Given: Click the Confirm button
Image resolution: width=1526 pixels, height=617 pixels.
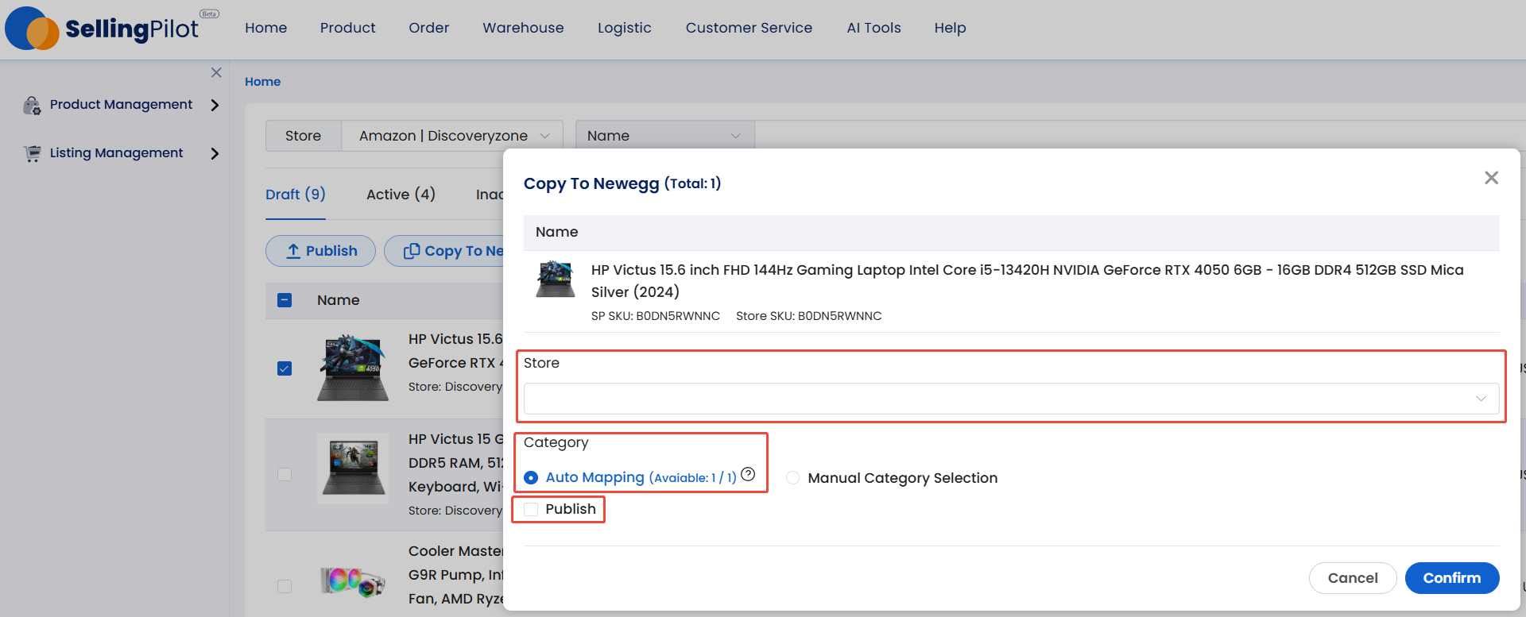Looking at the screenshot, I should 1452,578.
